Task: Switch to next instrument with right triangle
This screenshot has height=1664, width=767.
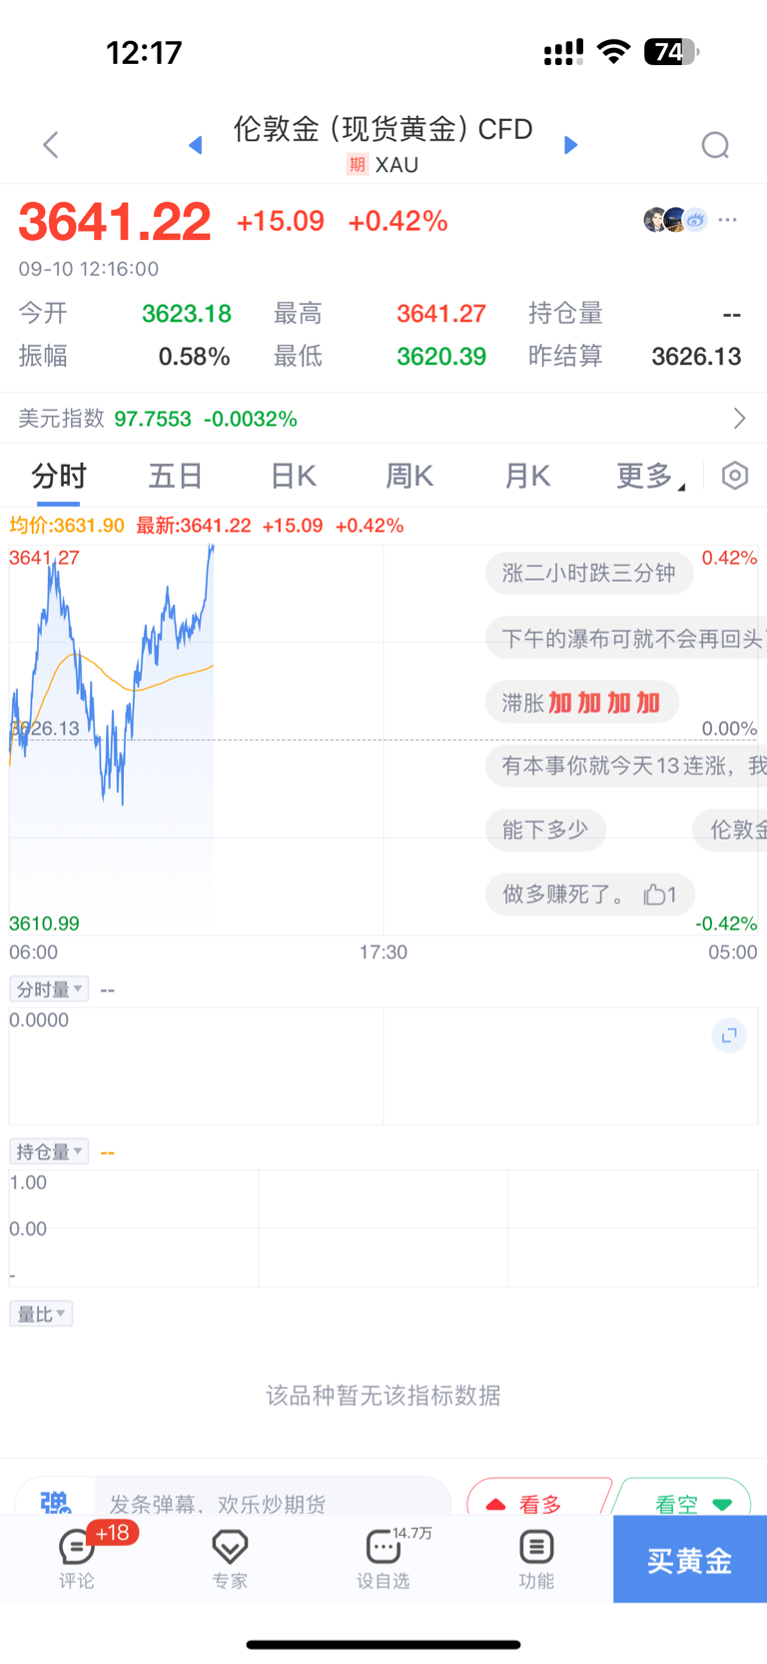Action: pyautogui.click(x=571, y=145)
